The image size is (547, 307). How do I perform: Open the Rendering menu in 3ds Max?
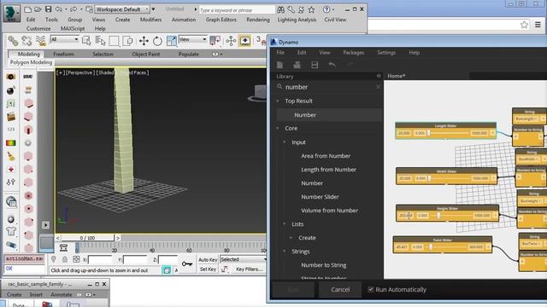(x=258, y=20)
